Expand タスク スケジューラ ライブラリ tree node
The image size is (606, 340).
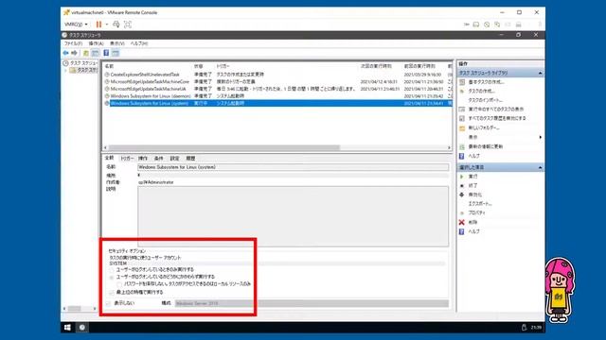(x=65, y=70)
